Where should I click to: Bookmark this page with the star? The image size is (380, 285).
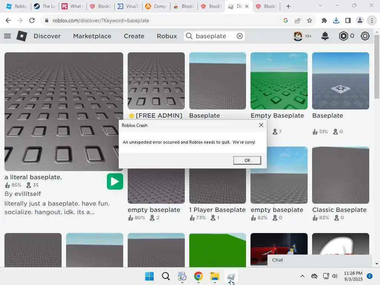point(309,21)
